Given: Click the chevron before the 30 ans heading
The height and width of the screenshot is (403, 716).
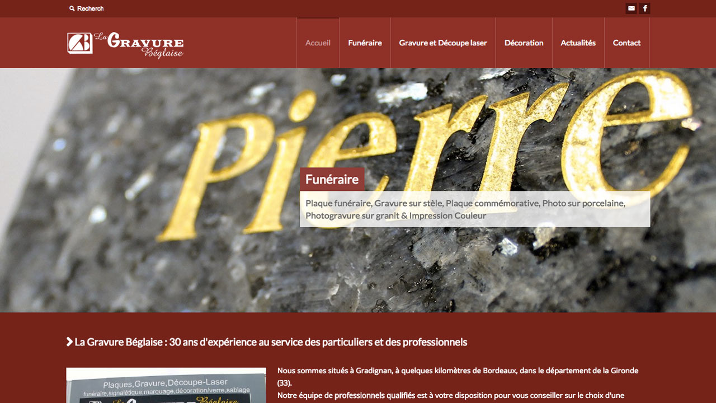Looking at the screenshot, I should pos(69,341).
